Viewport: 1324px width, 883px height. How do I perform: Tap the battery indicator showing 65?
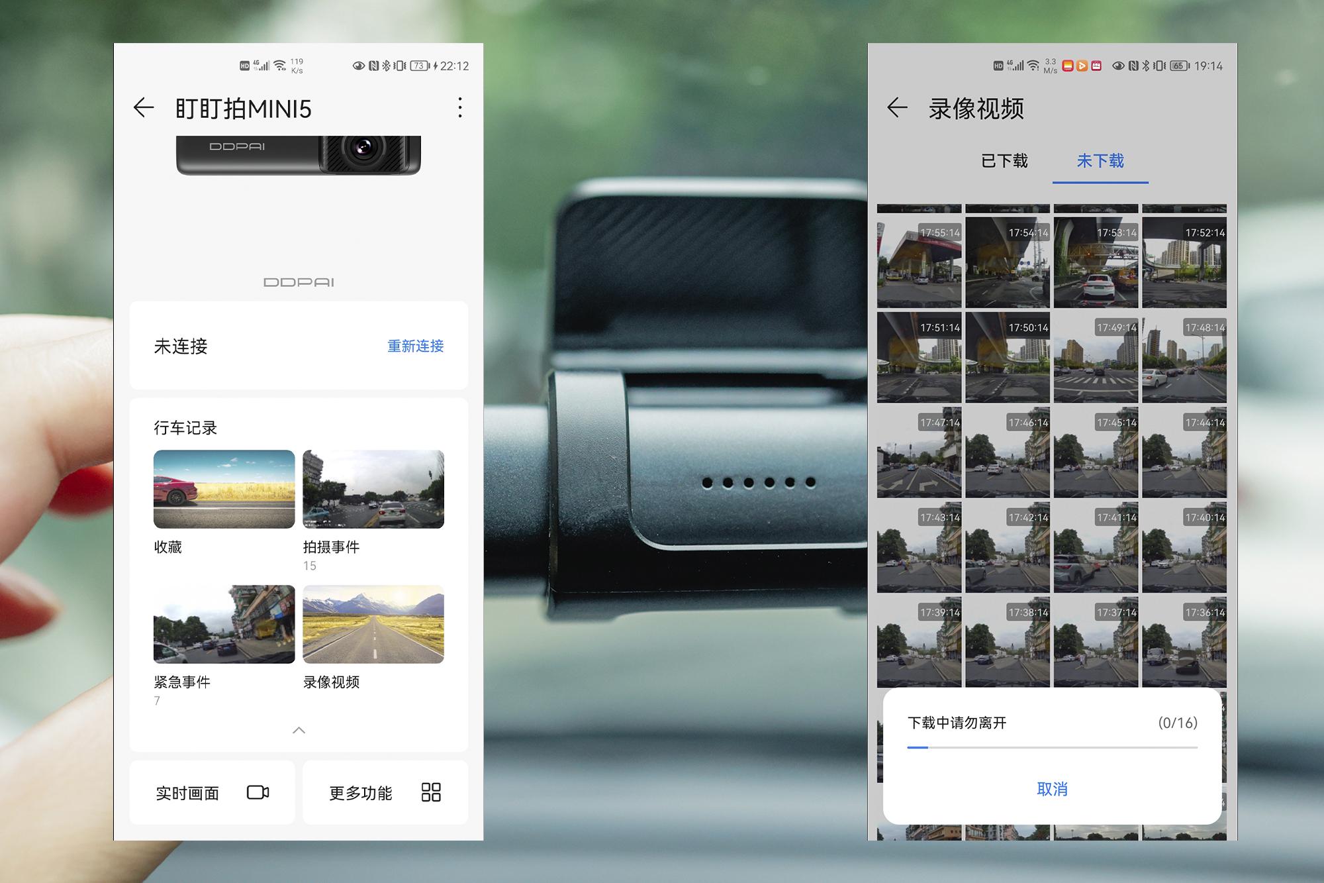tap(1179, 66)
